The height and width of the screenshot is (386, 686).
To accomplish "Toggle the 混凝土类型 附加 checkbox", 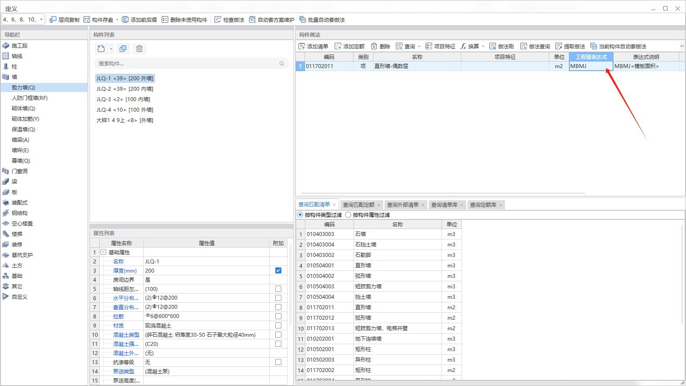I will pos(278,335).
